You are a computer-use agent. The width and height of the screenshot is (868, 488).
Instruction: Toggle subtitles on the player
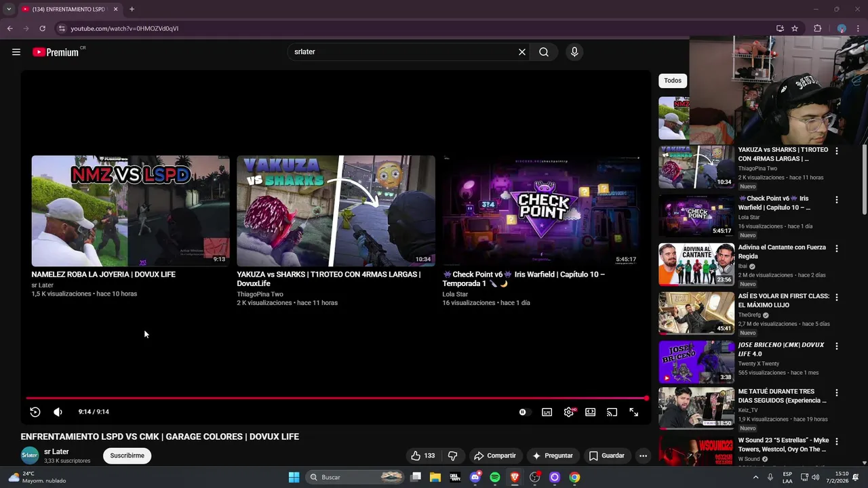click(547, 412)
